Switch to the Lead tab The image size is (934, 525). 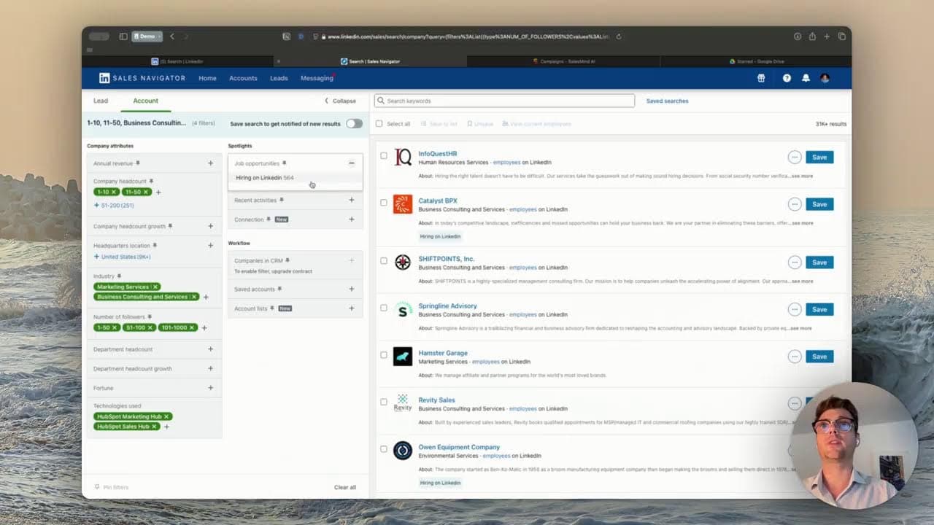point(101,101)
